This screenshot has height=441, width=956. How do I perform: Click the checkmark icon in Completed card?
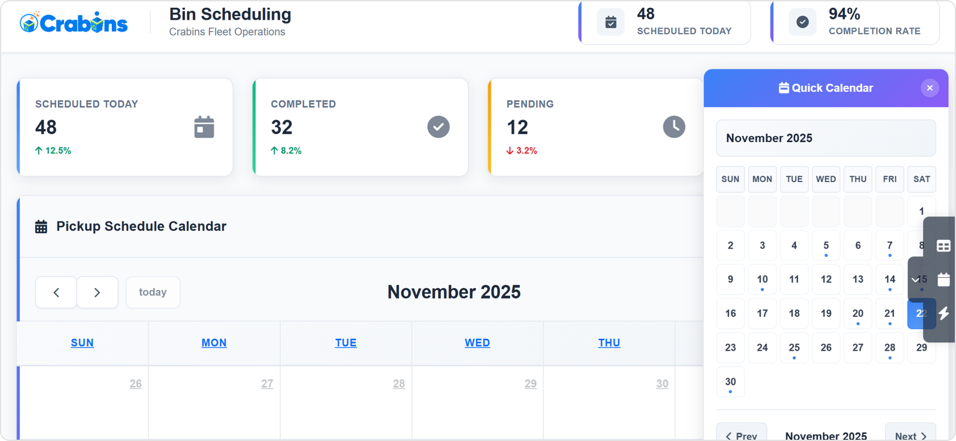438,127
